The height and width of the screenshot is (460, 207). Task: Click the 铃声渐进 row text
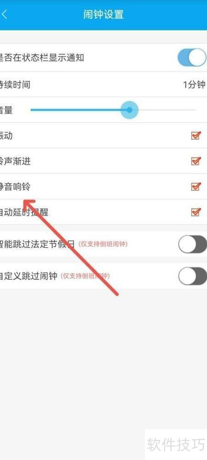(x=15, y=161)
